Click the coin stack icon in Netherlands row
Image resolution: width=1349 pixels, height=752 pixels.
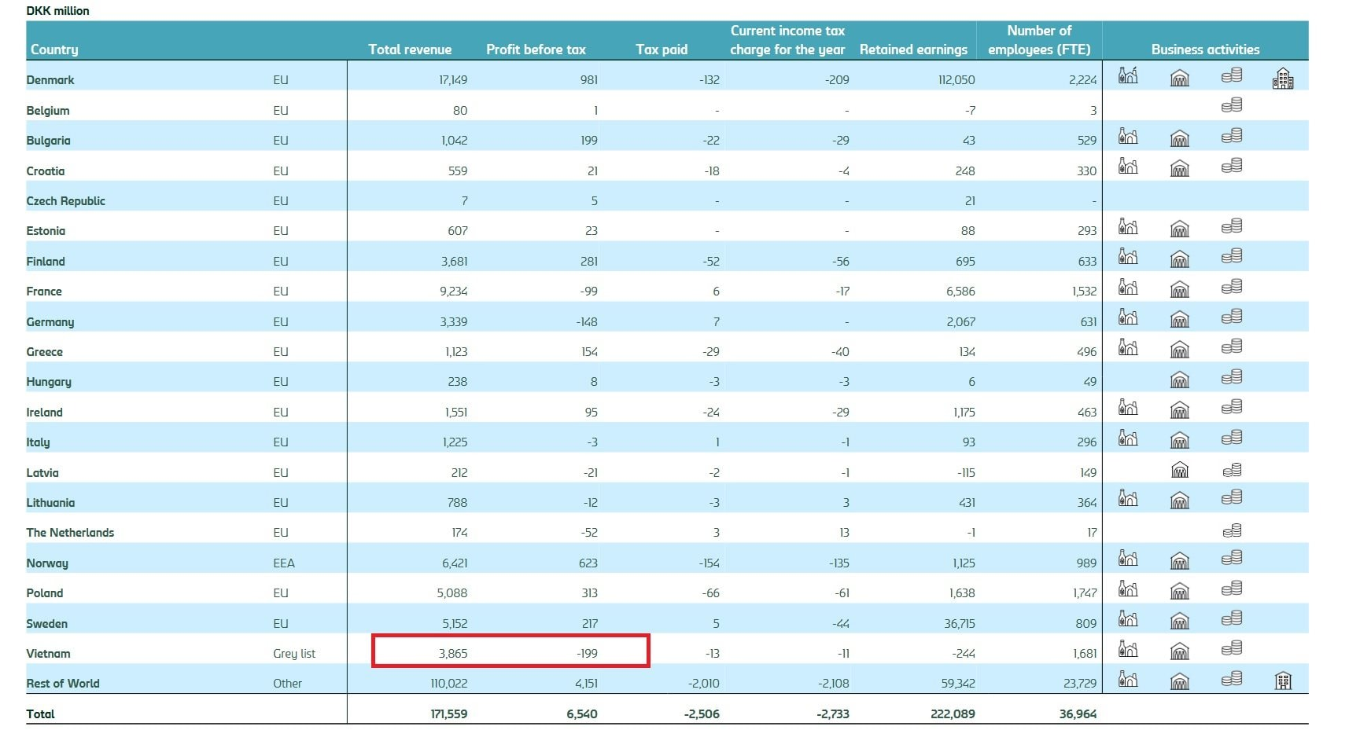pos(1232,531)
